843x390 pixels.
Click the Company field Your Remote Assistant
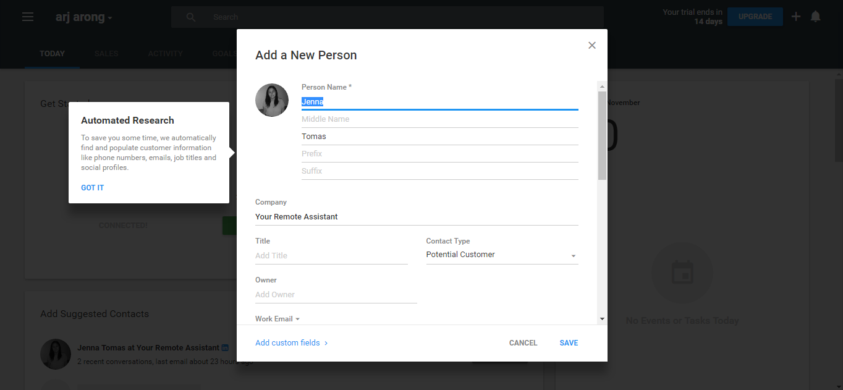coord(417,217)
